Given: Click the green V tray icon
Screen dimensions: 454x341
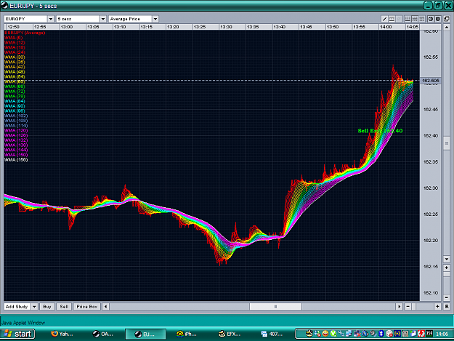Looking at the screenshot, I should (333, 334).
